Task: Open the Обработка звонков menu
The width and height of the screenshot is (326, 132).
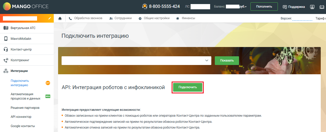Action: pos(86,18)
